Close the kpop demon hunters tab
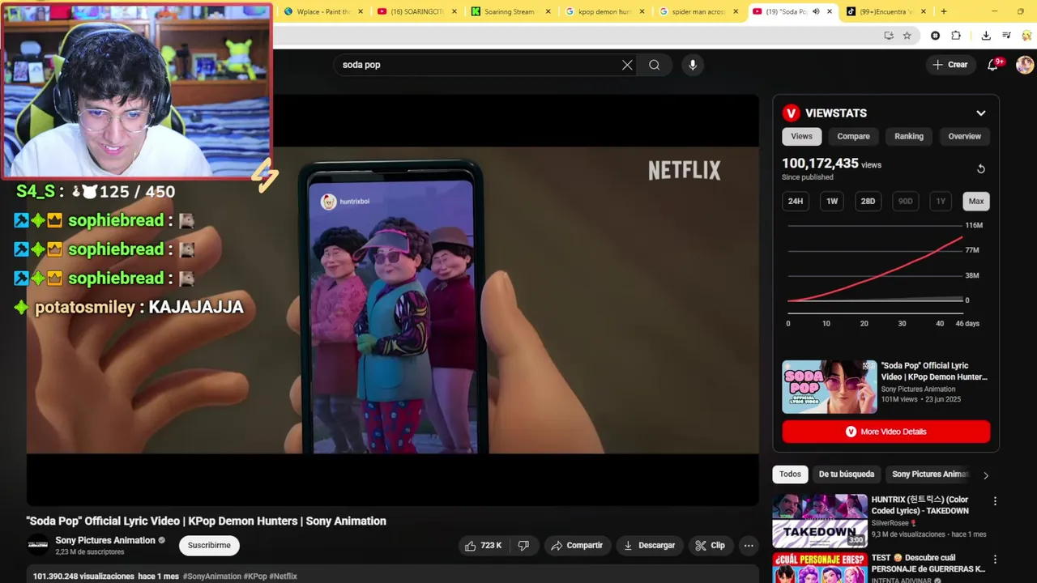Image resolution: width=1037 pixels, height=583 pixels. click(642, 11)
